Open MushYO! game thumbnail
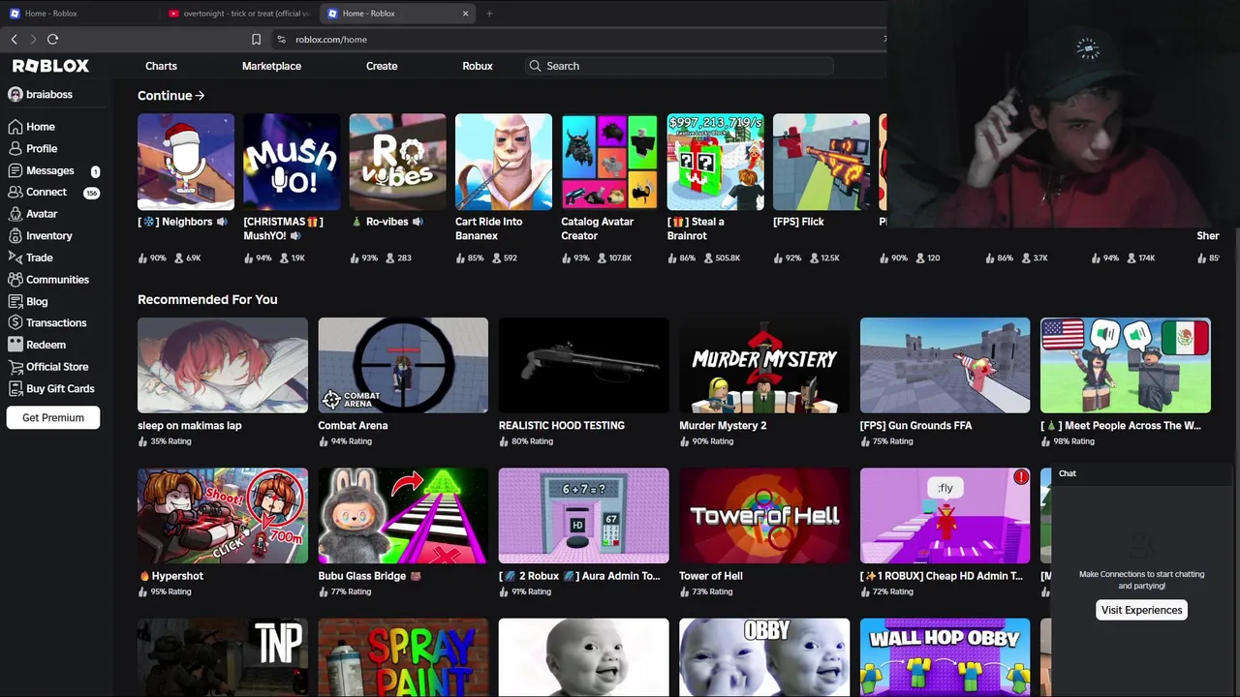The image size is (1240, 697). pyautogui.click(x=292, y=162)
